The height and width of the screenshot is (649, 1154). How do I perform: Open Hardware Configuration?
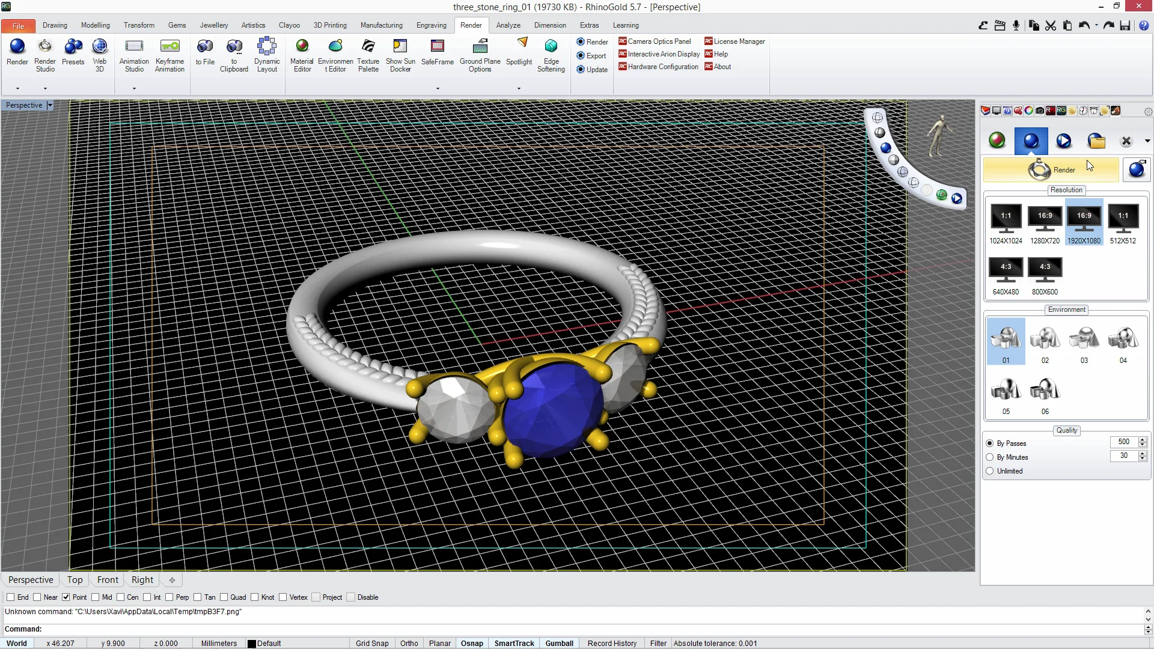tap(659, 67)
